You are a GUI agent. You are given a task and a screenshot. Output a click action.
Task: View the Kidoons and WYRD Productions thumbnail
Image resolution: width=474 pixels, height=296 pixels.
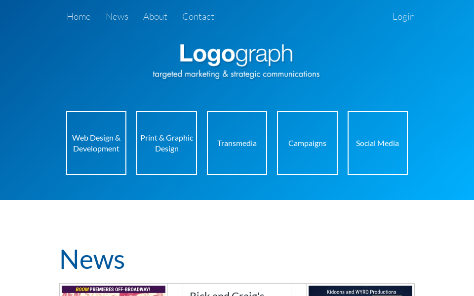tap(360, 292)
